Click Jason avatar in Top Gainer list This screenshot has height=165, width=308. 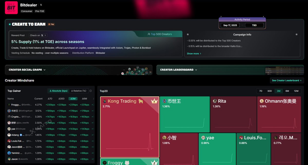point(9,147)
